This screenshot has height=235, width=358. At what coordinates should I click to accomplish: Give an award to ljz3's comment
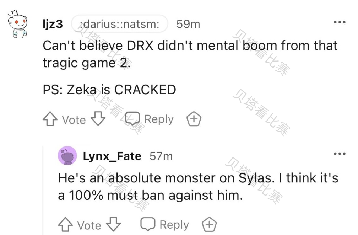[194, 119]
